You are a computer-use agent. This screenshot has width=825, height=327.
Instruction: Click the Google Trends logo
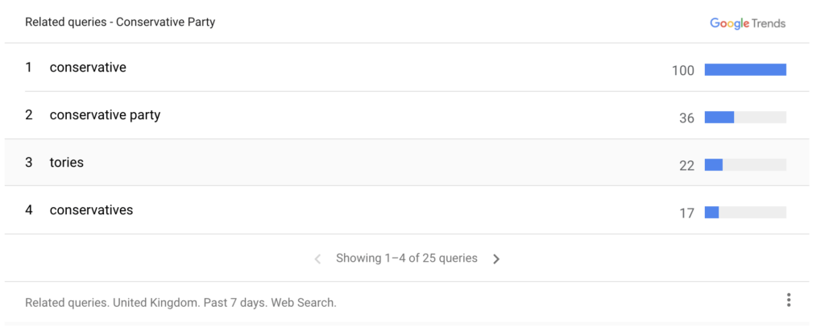748,23
